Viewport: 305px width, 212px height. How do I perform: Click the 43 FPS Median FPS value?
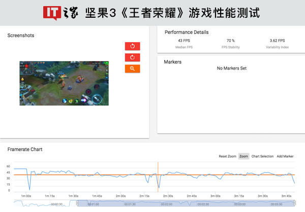pos(184,41)
